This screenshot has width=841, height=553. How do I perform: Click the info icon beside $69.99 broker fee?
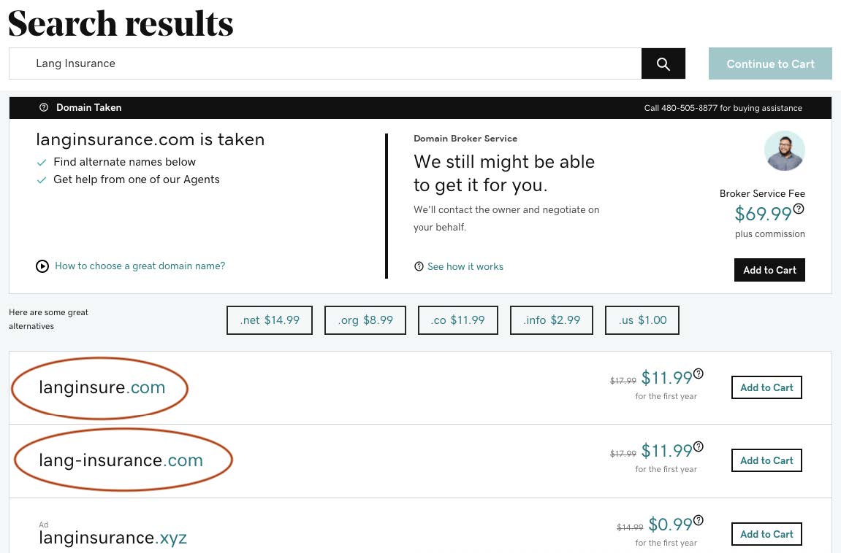click(x=799, y=209)
